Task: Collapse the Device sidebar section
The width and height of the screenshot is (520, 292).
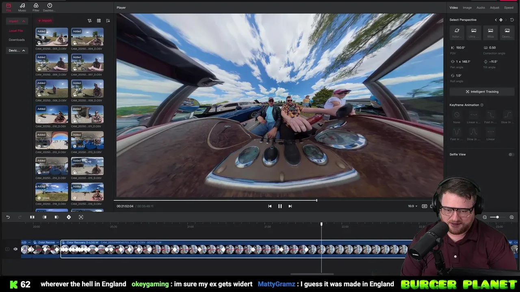Action: pos(17,50)
